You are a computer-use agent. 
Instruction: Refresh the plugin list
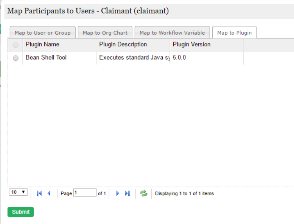click(144, 193)
